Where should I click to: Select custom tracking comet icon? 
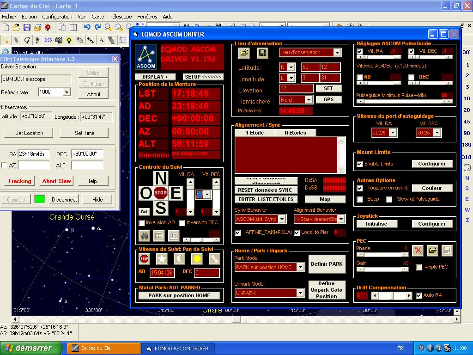[214, 259]
